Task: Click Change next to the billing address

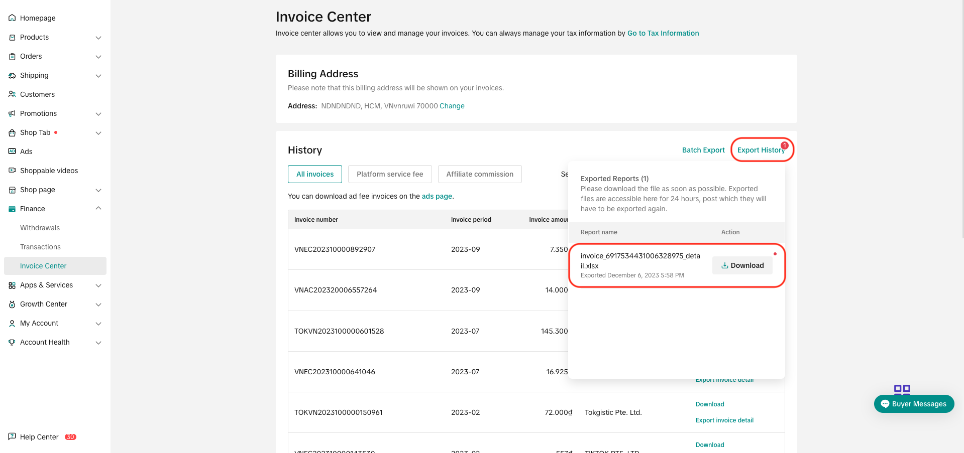Action: (451, 106)
